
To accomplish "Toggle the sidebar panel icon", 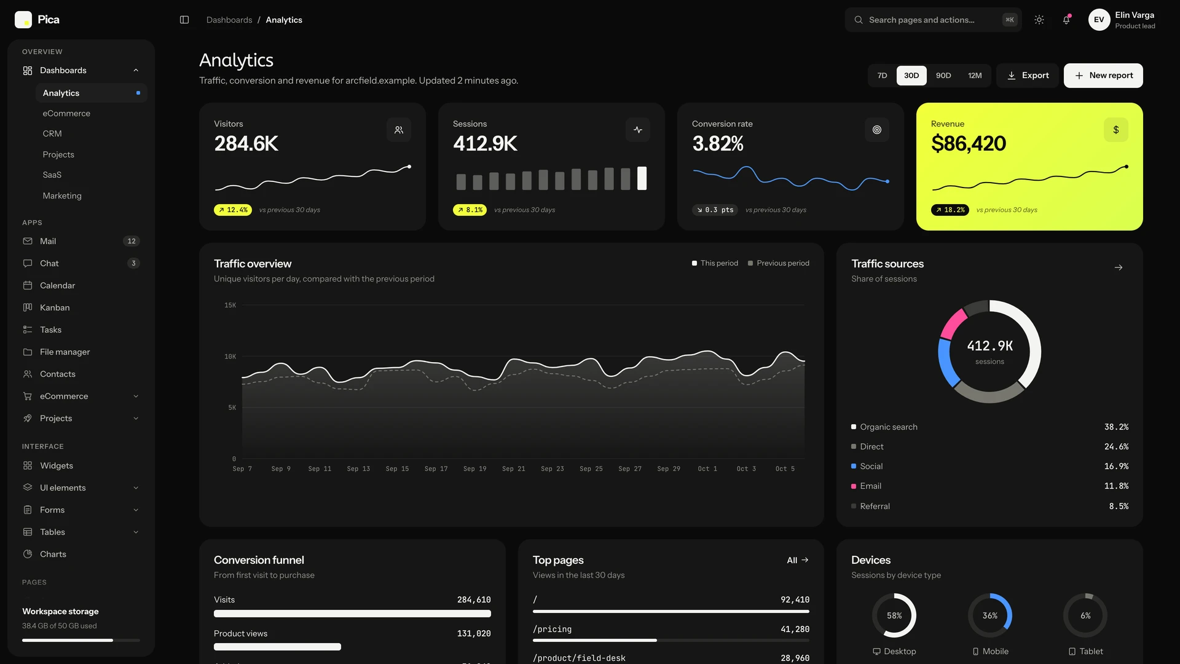I will tap(184, 20).
